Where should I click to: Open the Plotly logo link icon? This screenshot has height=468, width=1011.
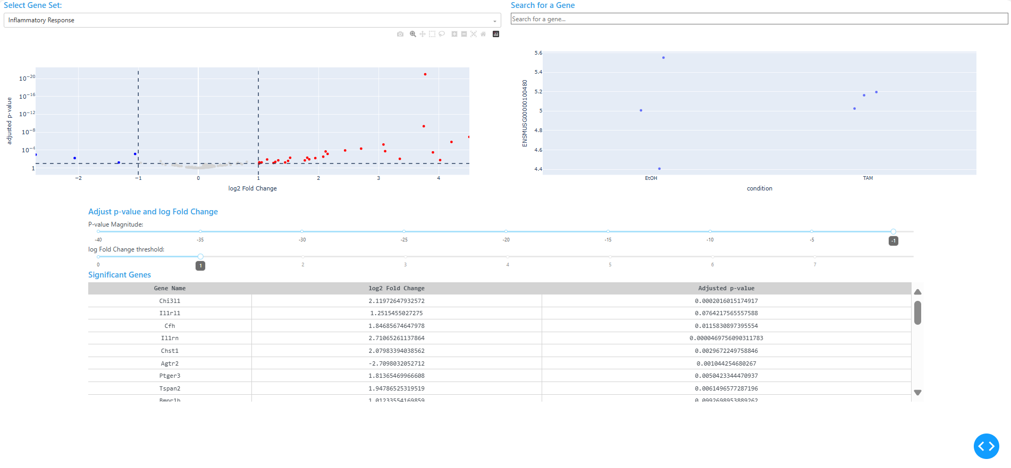click(496, 34)
